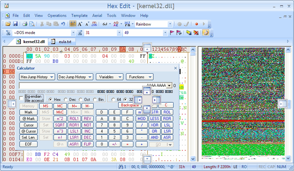
Task: Open the Hex Jump History dropdown
Action: pos(37,77)
